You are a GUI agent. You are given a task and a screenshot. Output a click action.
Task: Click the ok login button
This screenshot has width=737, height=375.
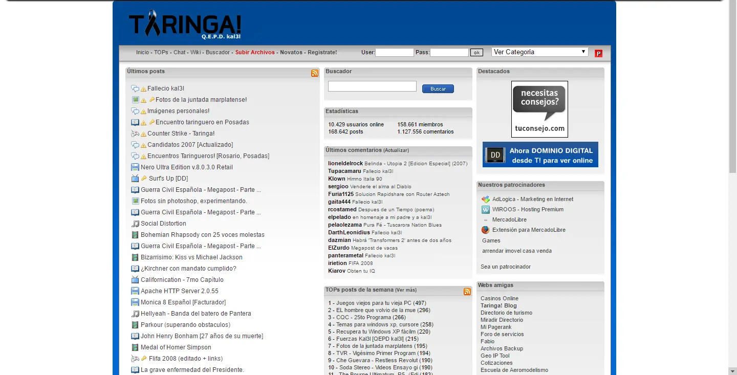point(476,53)
